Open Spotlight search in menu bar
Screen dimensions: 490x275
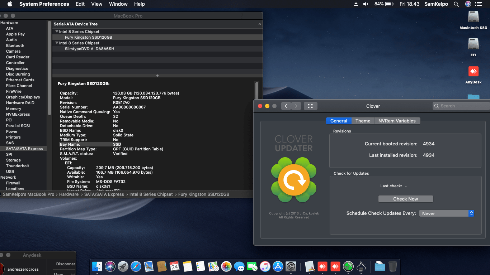pos(456,4)
